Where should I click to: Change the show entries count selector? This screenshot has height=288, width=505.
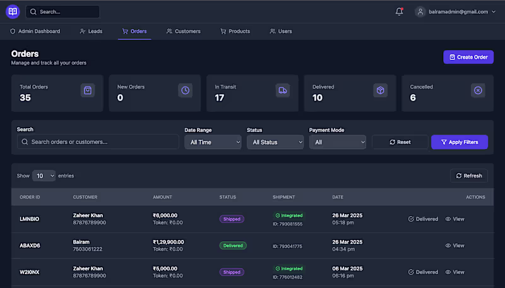coord(44,176)
